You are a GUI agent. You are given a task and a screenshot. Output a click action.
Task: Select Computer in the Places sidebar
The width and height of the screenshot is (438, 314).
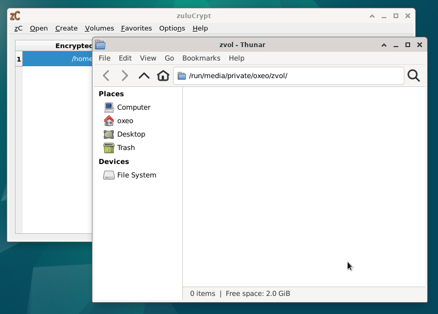coord(134,107)
